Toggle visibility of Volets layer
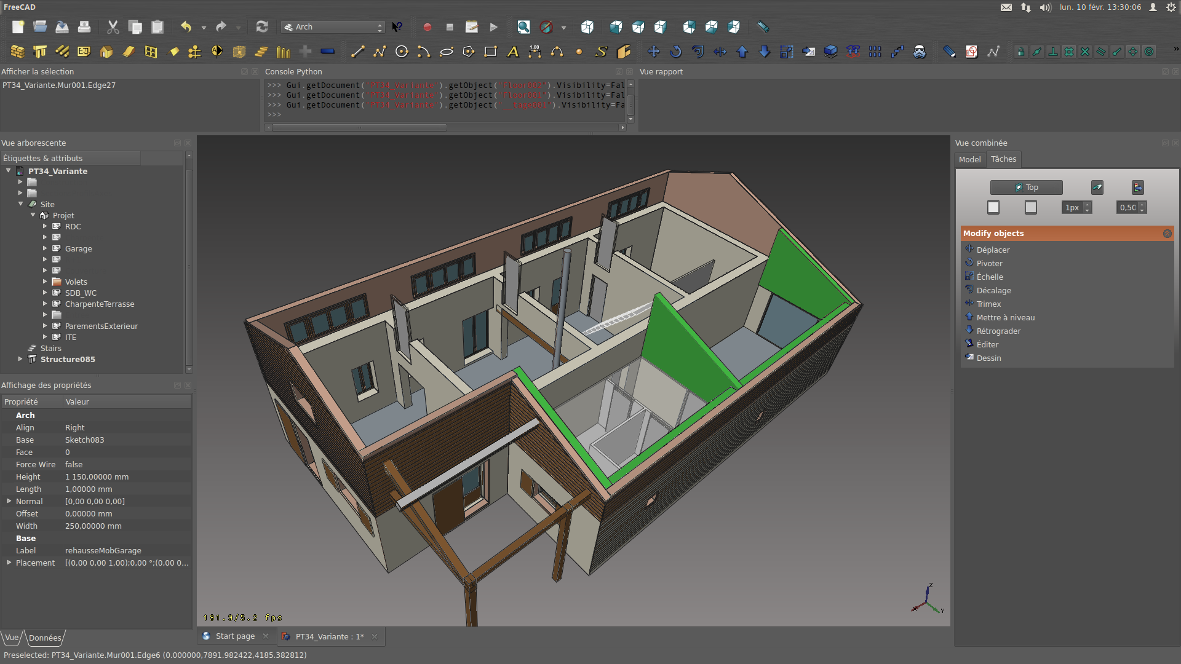 [x=74, y=282]
